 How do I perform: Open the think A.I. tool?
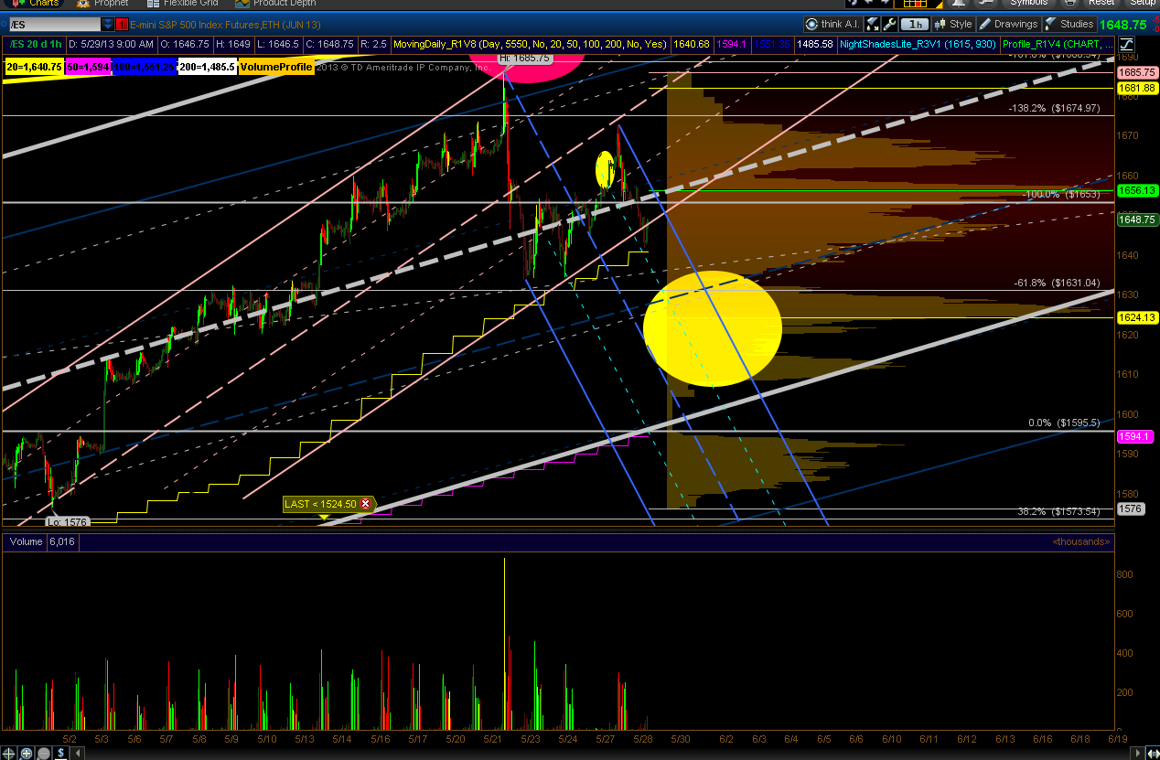(x=832, y=25)
